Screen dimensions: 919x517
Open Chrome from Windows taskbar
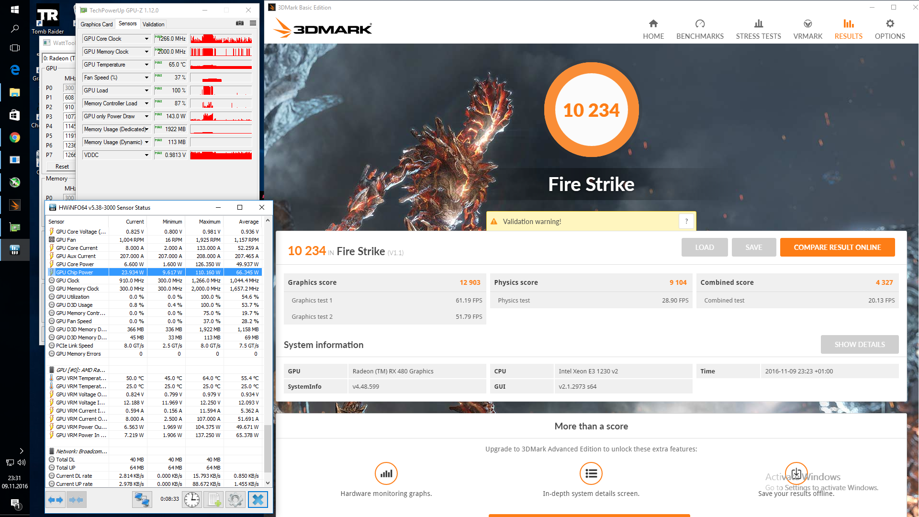point(15,138)
